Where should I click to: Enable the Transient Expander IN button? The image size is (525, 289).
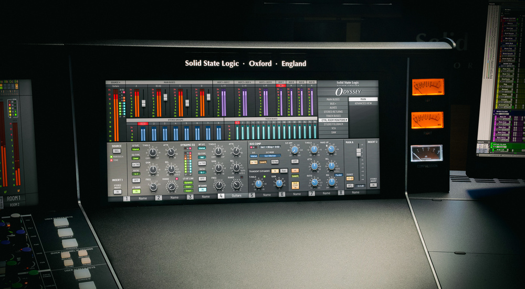click(275, 171)
